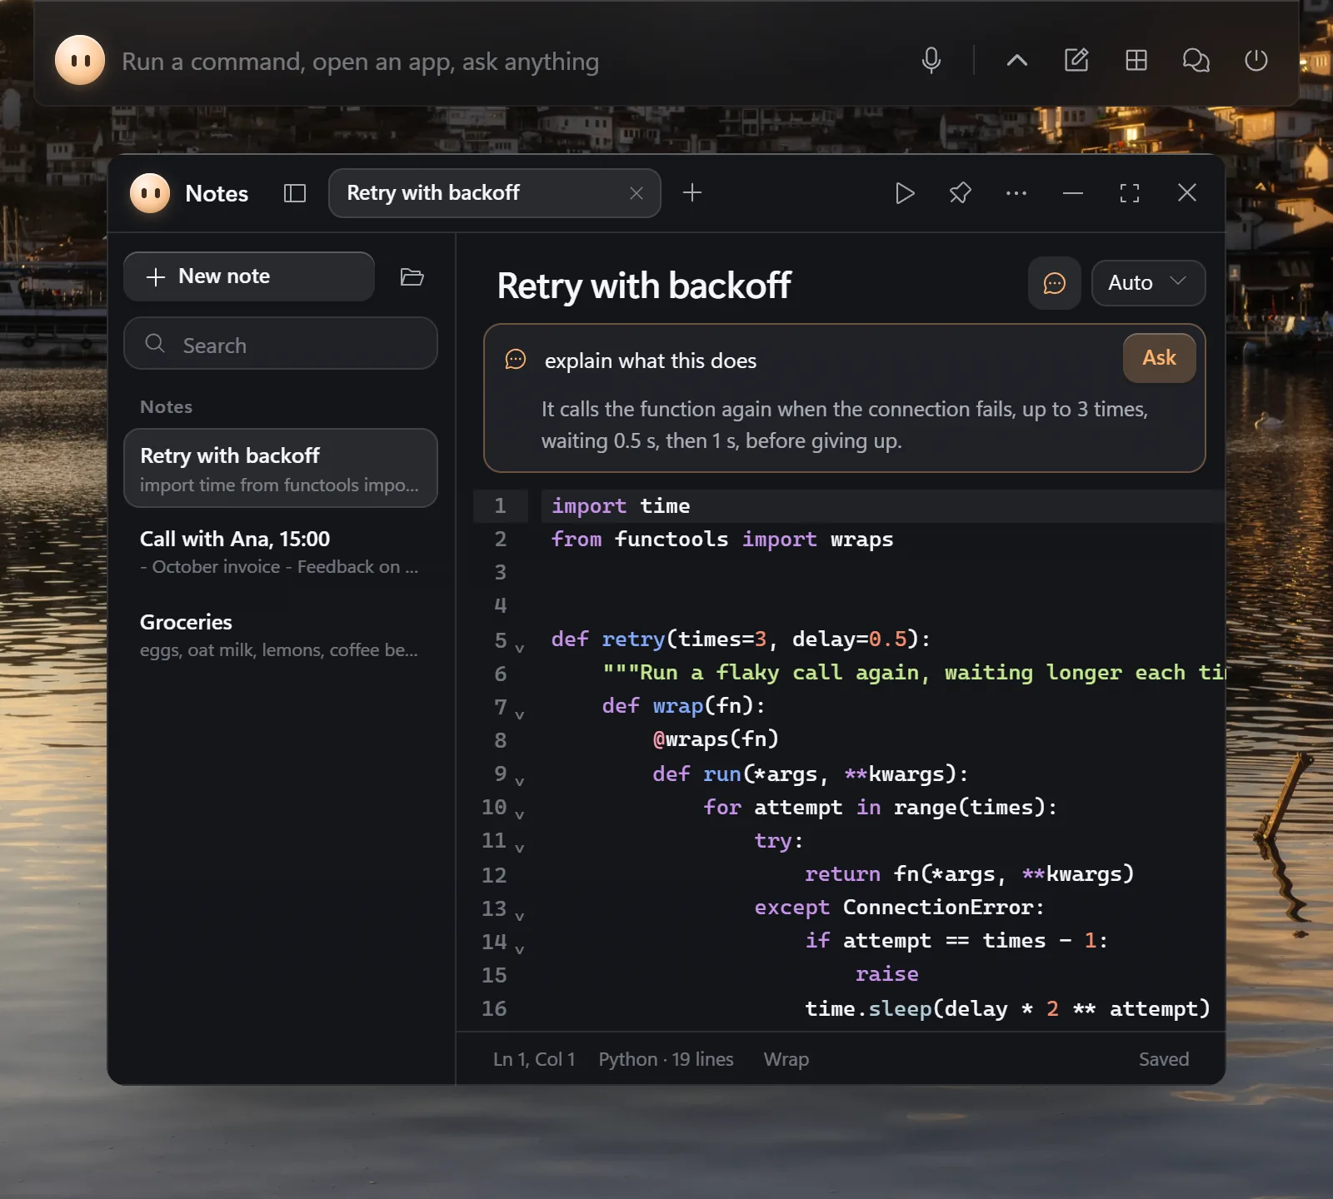1333x1199 pixels.
Task: Toggle Wrap in the status bar
Action: click(x=786, y=1059)
